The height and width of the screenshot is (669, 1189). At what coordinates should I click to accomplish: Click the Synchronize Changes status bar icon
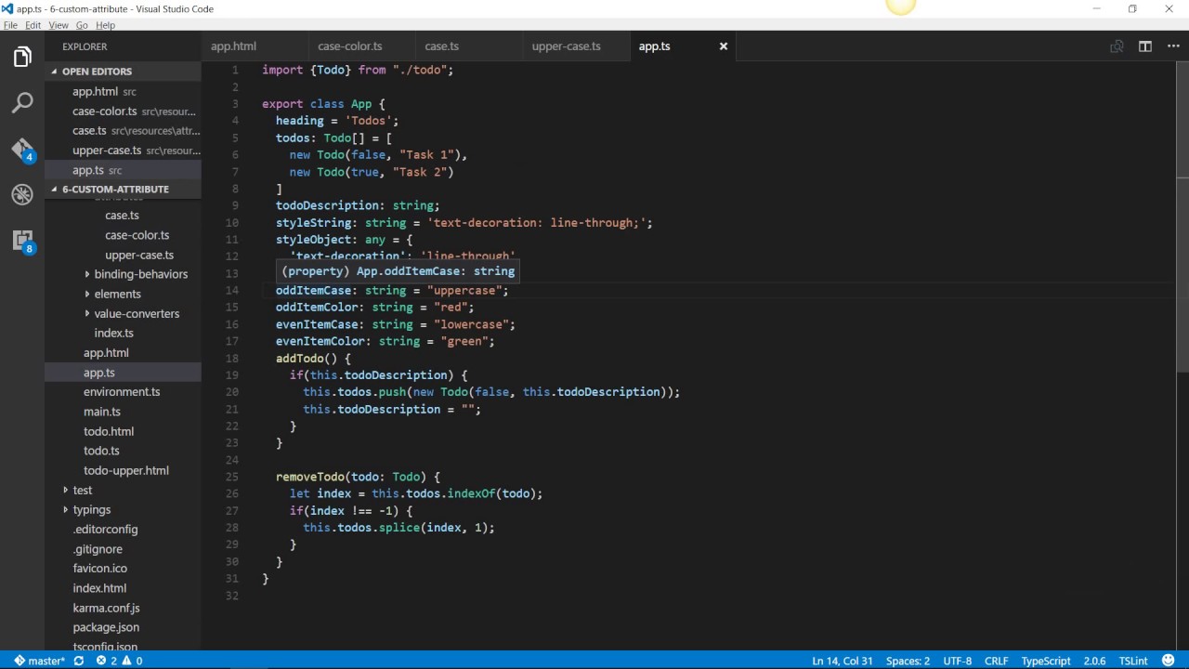[79, 661]
